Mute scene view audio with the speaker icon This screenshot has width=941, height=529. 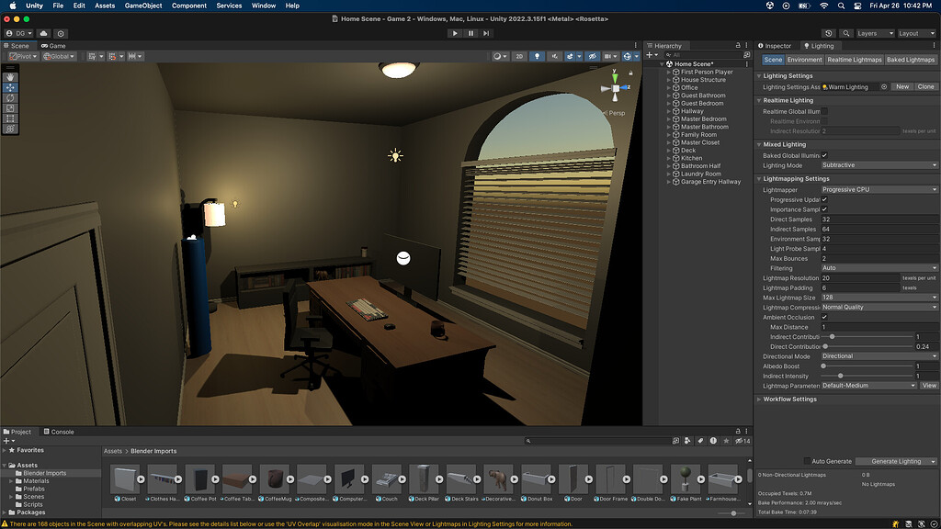pos(555,56)
